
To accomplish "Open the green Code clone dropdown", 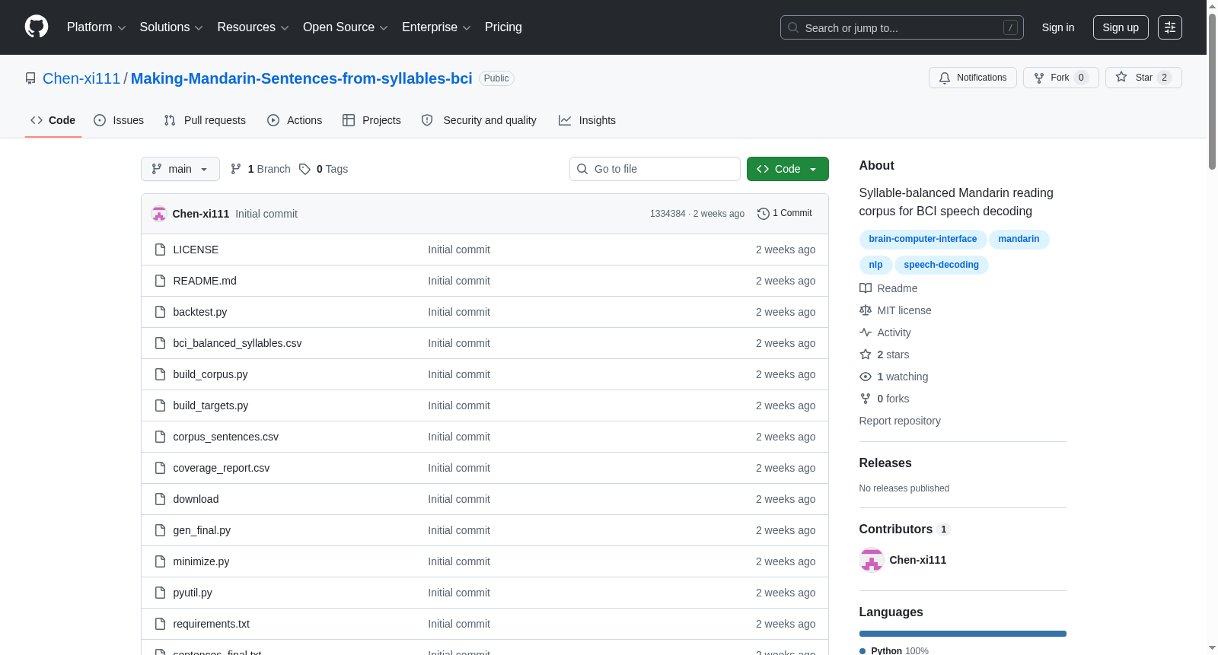I will click(788, 169).
